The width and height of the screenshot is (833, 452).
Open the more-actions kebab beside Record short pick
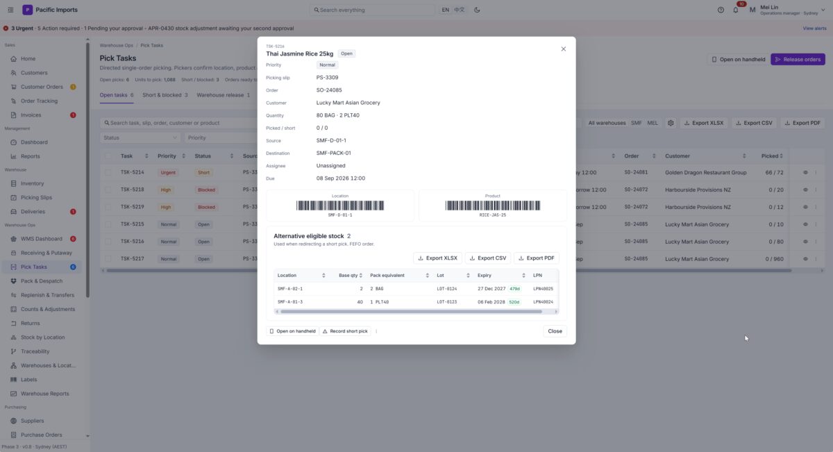click(376, 331)
